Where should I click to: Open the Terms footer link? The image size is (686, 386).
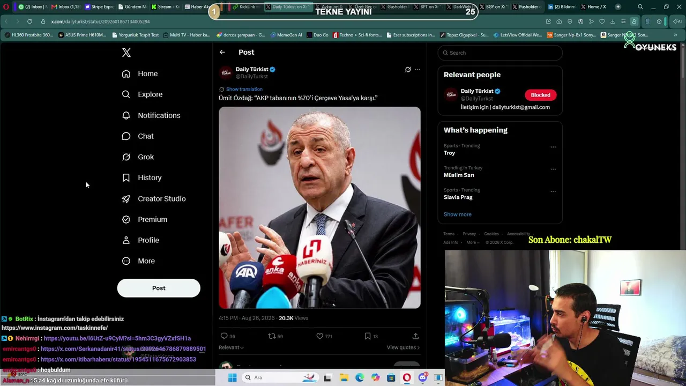click(x=449, y=234)
